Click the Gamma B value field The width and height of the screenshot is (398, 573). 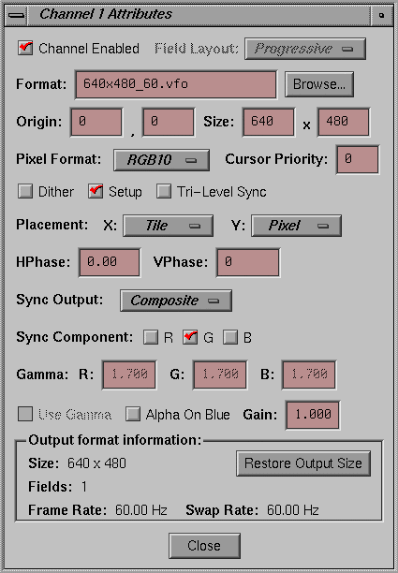tap(309, 375)
